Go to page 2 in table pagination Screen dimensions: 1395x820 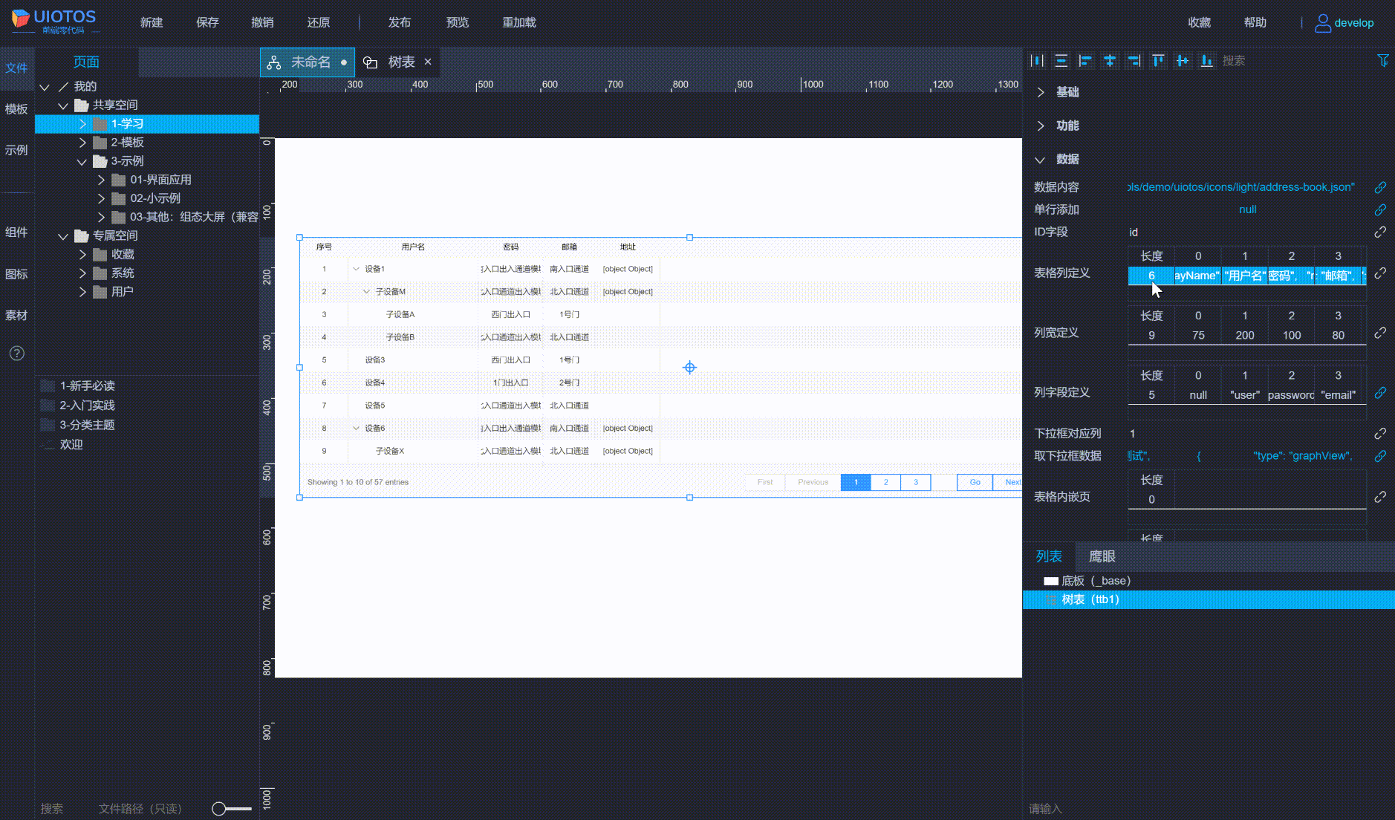coord(885,482)
